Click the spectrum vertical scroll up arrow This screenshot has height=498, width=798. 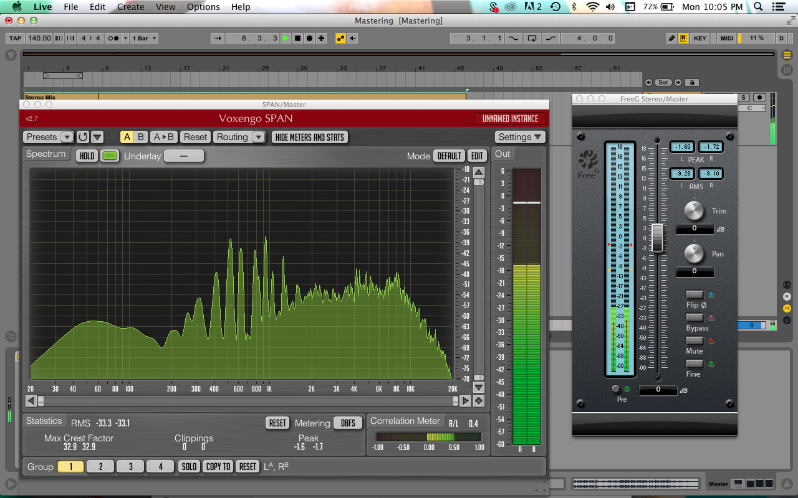pos(479,172)
